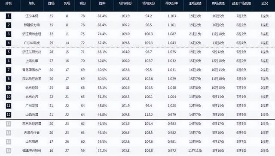Click the 过去十场战绩 column header
This screenshot has width=275, height=156.
241,3
